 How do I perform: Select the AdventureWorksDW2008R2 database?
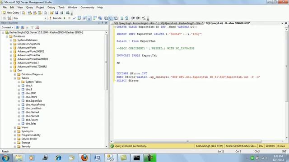click(x=33, y=59)
